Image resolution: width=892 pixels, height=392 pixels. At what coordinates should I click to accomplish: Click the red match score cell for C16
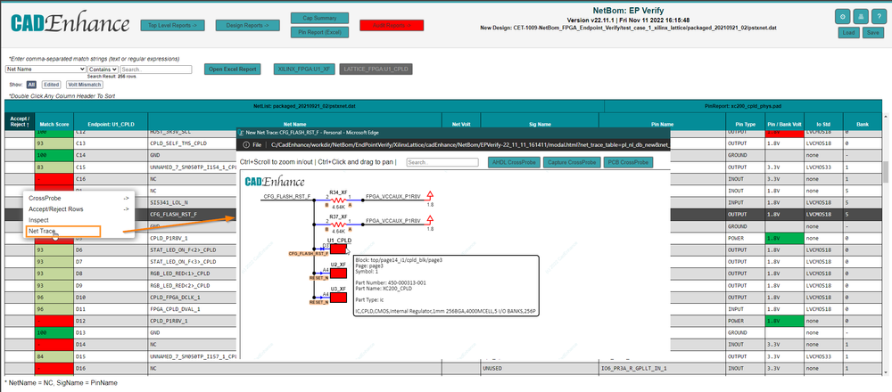[x=54, y=179]
